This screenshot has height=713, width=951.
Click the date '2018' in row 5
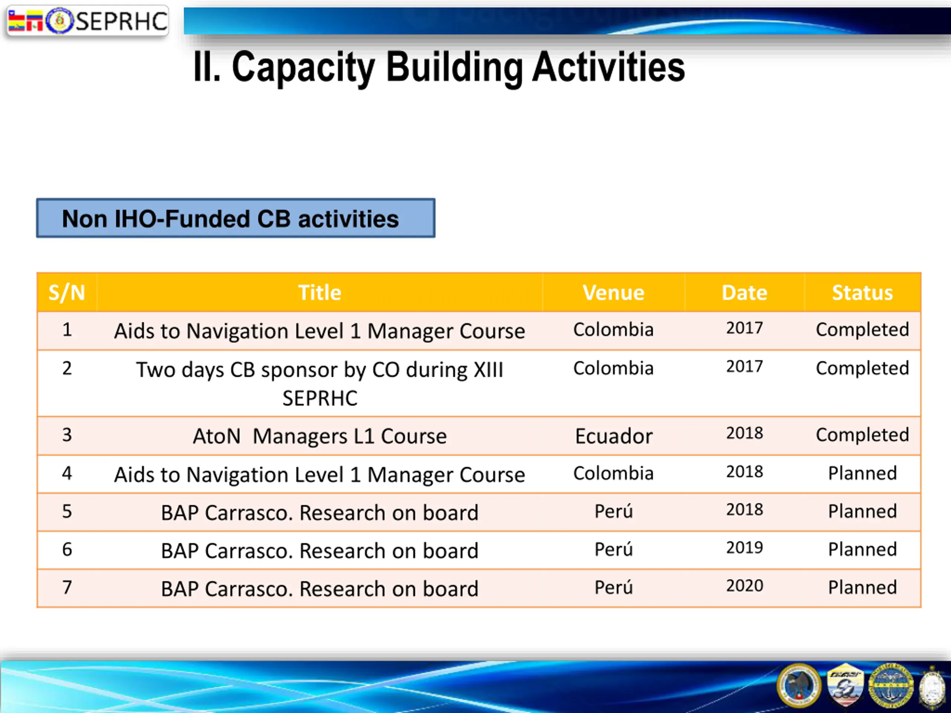pos(744,510)
